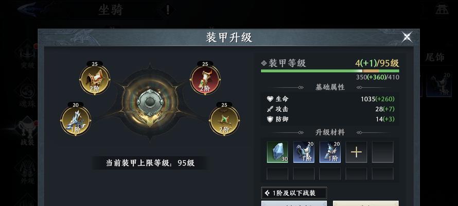Click the back arrow at top left
The height and width of the screenshot is (206, 458).
pyautogui.click(x=31, y=9)
